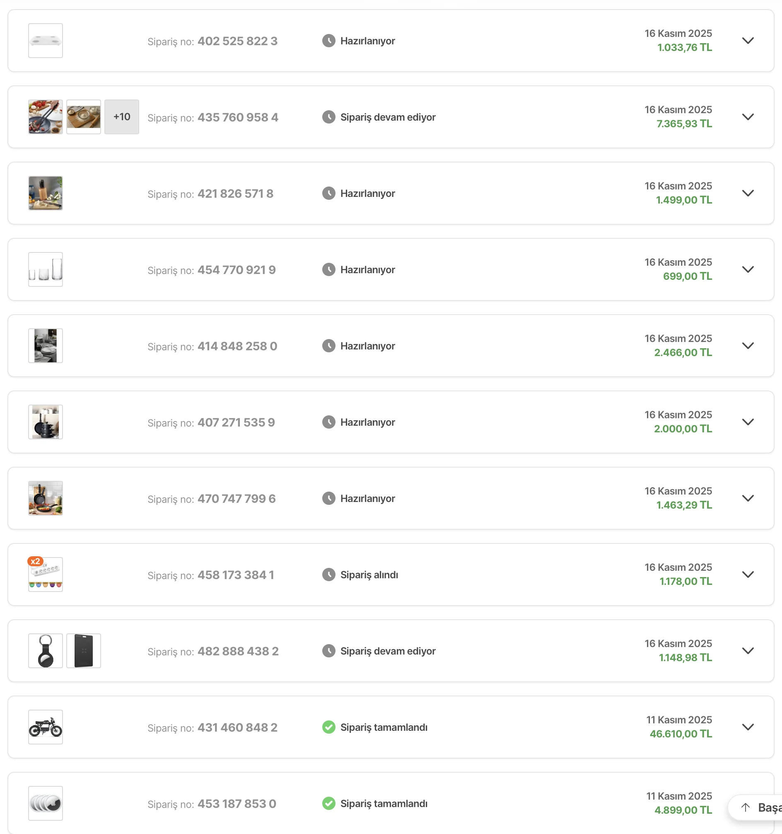Viewport: 782px width, 834px height.
Task: Click clock status icon for order 407 271 535 9
Action: coord(329,422)
